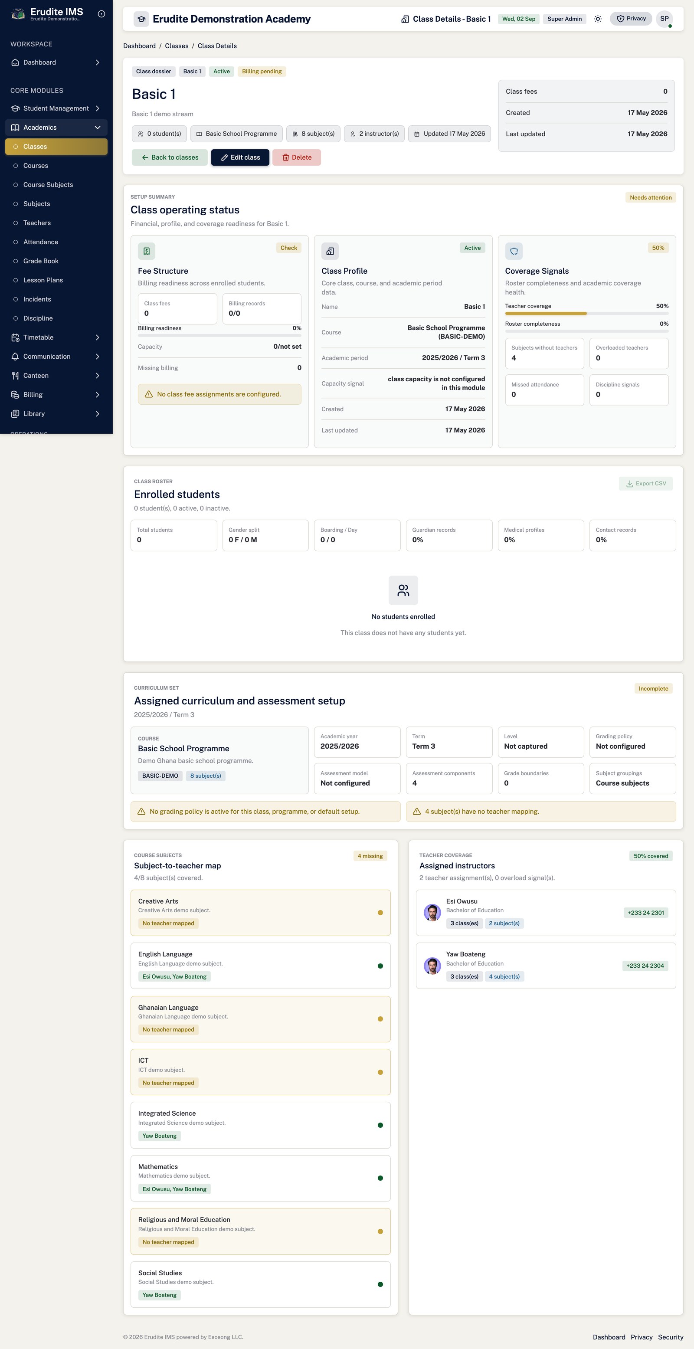Viewport: 694px width, 1349px height.
Task: Click the graduation cap academy icon
Action: (x=141, y=20)
